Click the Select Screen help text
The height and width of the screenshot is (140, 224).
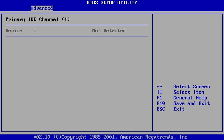point(191,86)
